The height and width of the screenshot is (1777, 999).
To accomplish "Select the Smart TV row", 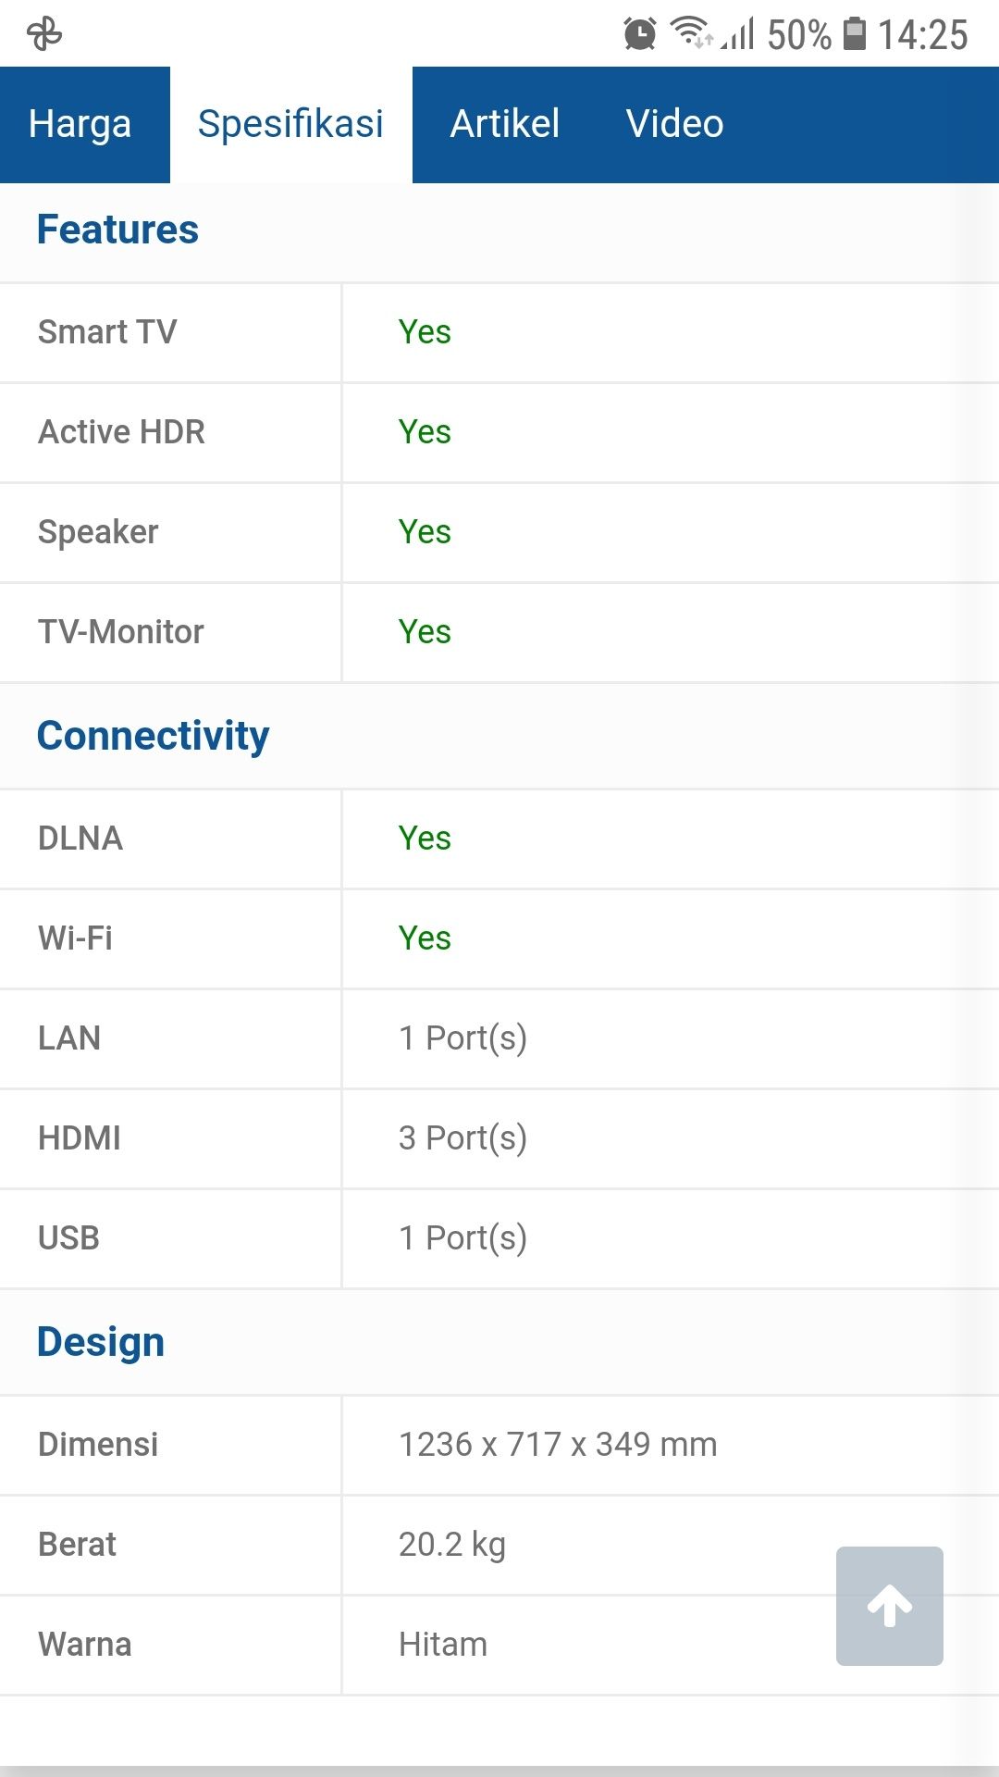I will click(x=499, y=332).
